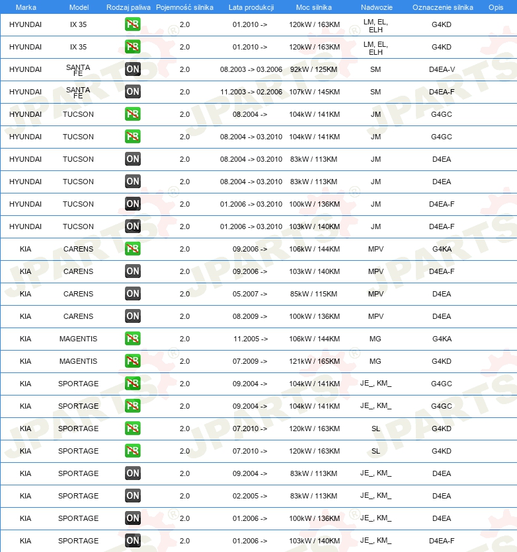Click the ON icon in the Tucson 103kW / 140KM row
This screenshot has width=517, height=552.
click(132, 226)
